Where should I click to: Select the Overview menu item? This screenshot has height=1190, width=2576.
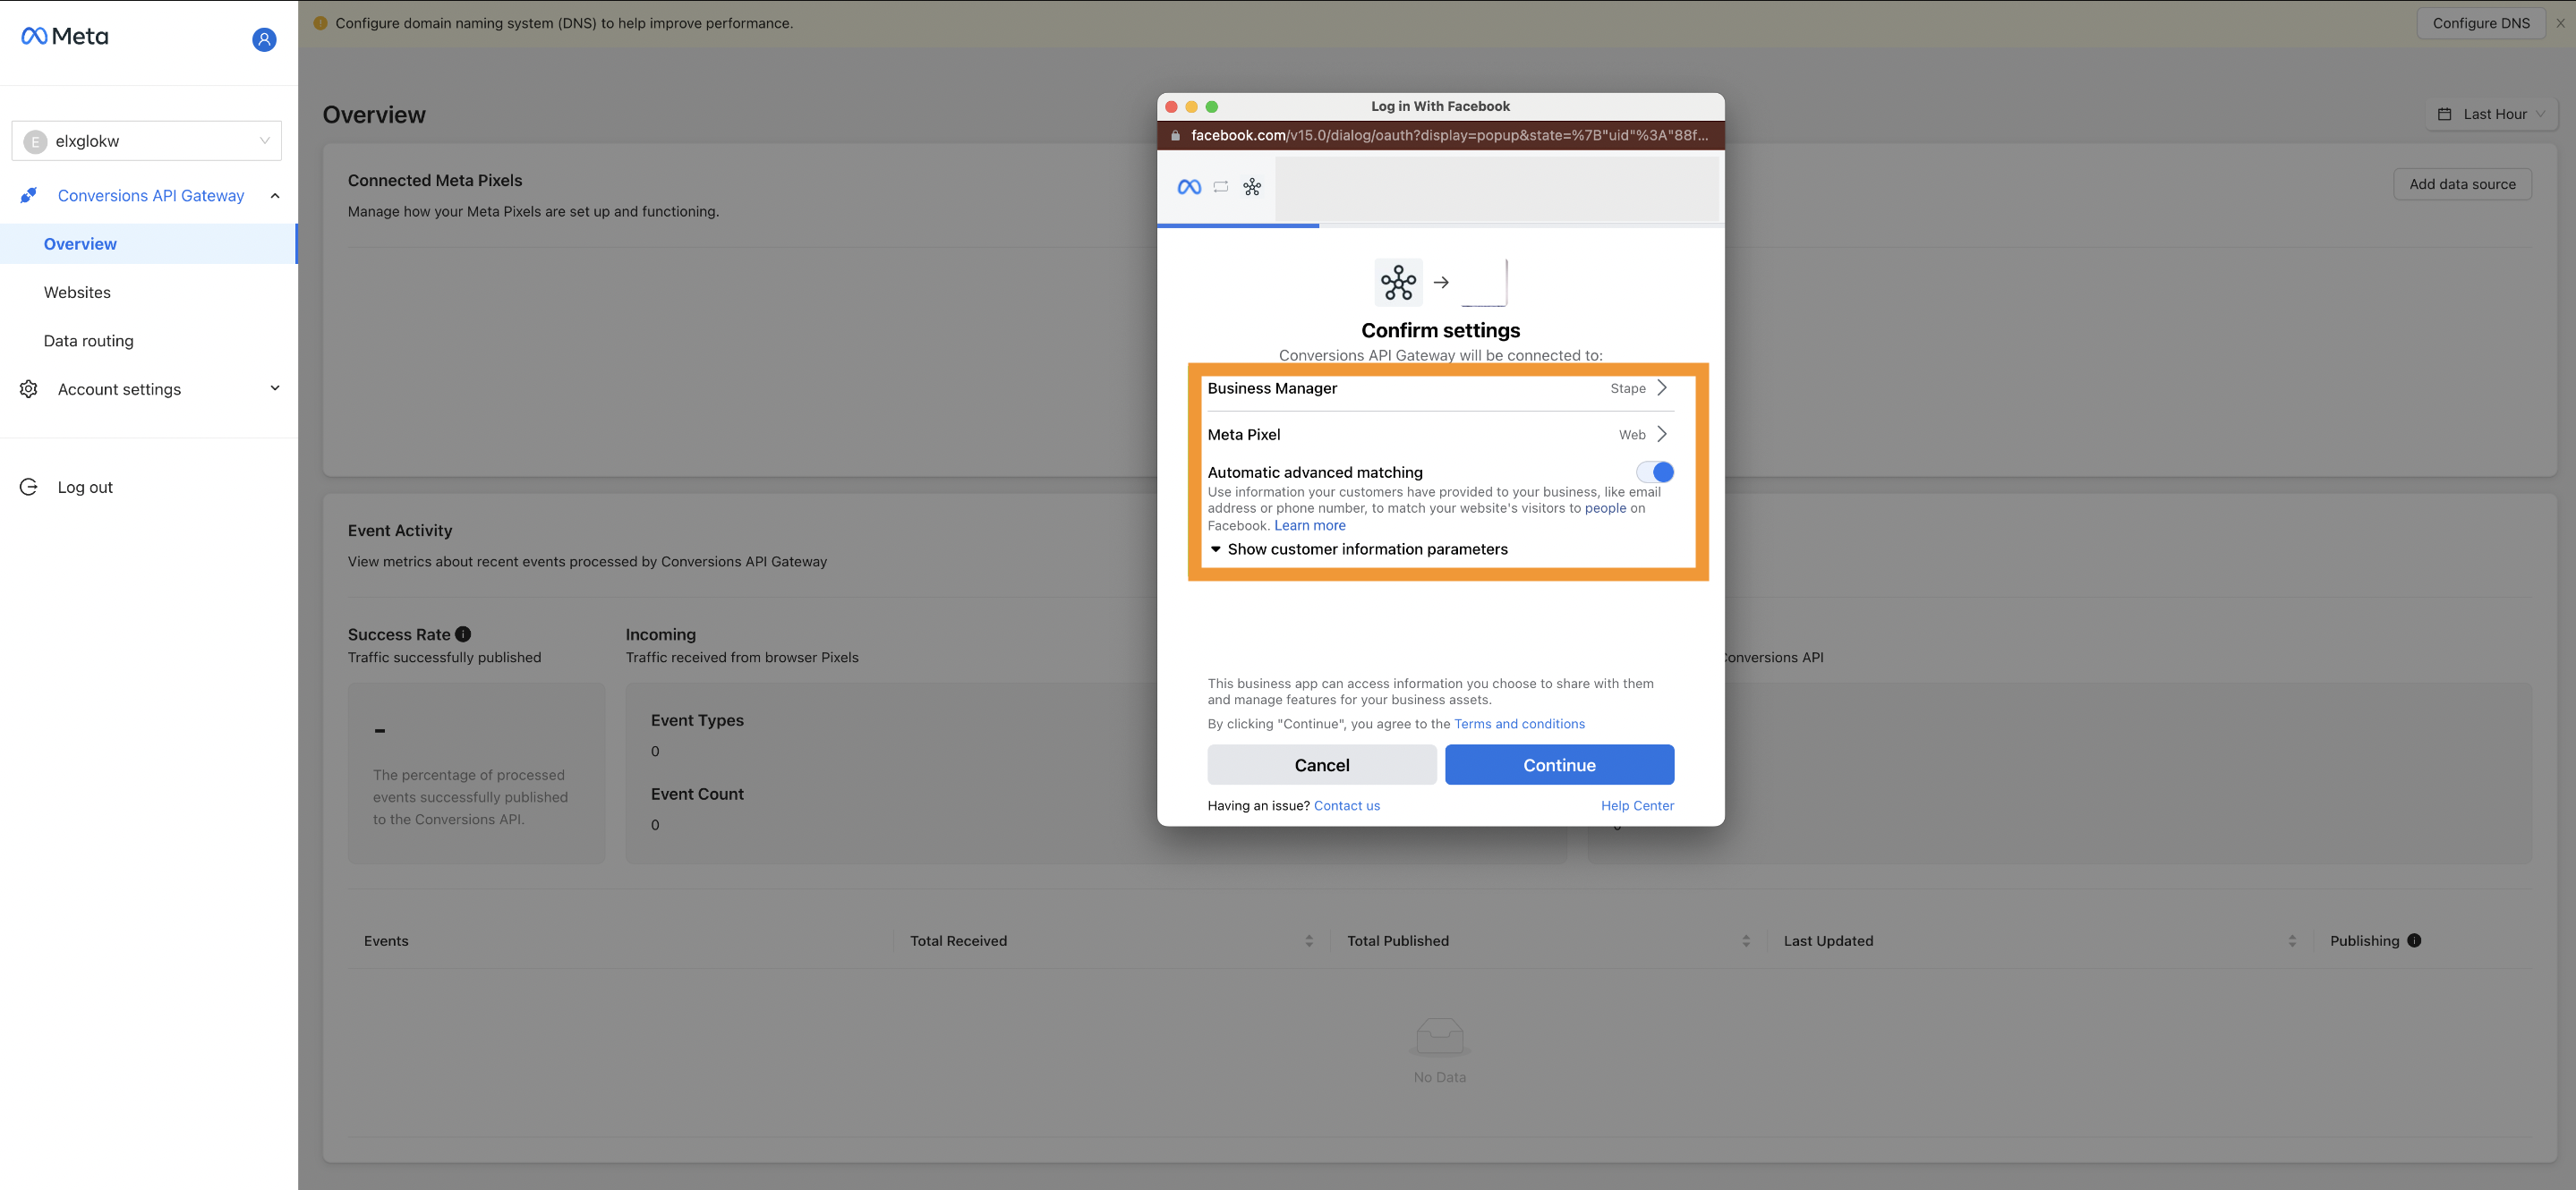click(148, 244)
